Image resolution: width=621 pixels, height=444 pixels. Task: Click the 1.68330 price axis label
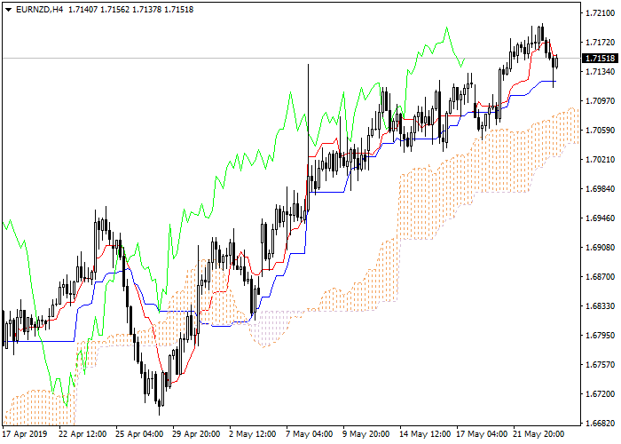point(601,306)
